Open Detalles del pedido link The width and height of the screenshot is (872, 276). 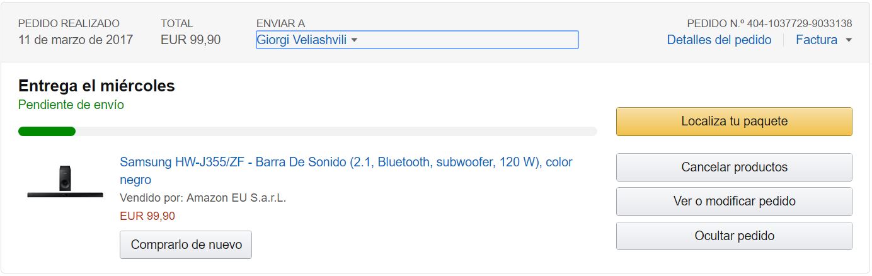(719, 40)
